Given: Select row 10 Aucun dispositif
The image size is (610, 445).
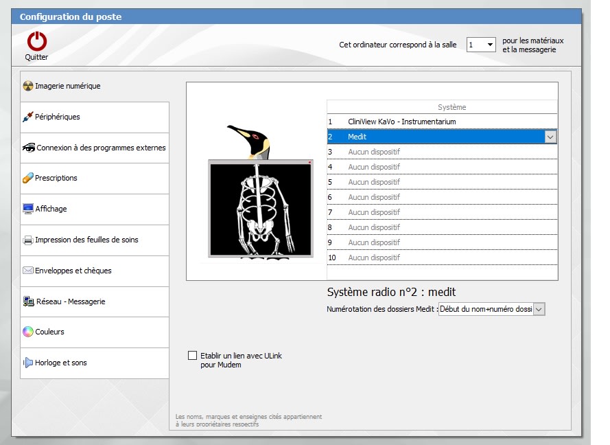Looking at the screenshot, I should pos(374,258).
